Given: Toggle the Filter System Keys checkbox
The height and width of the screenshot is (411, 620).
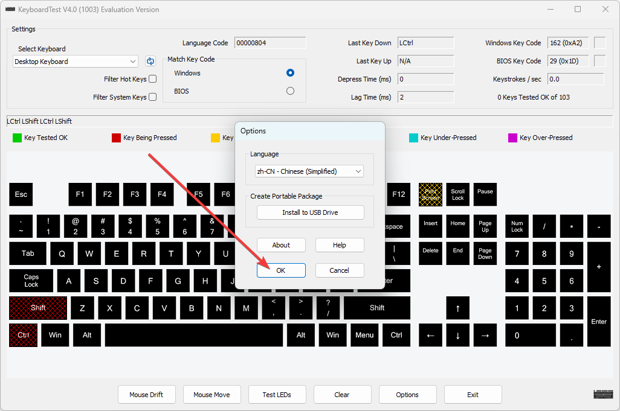Looking at the screenshot, I should (152, 97).
